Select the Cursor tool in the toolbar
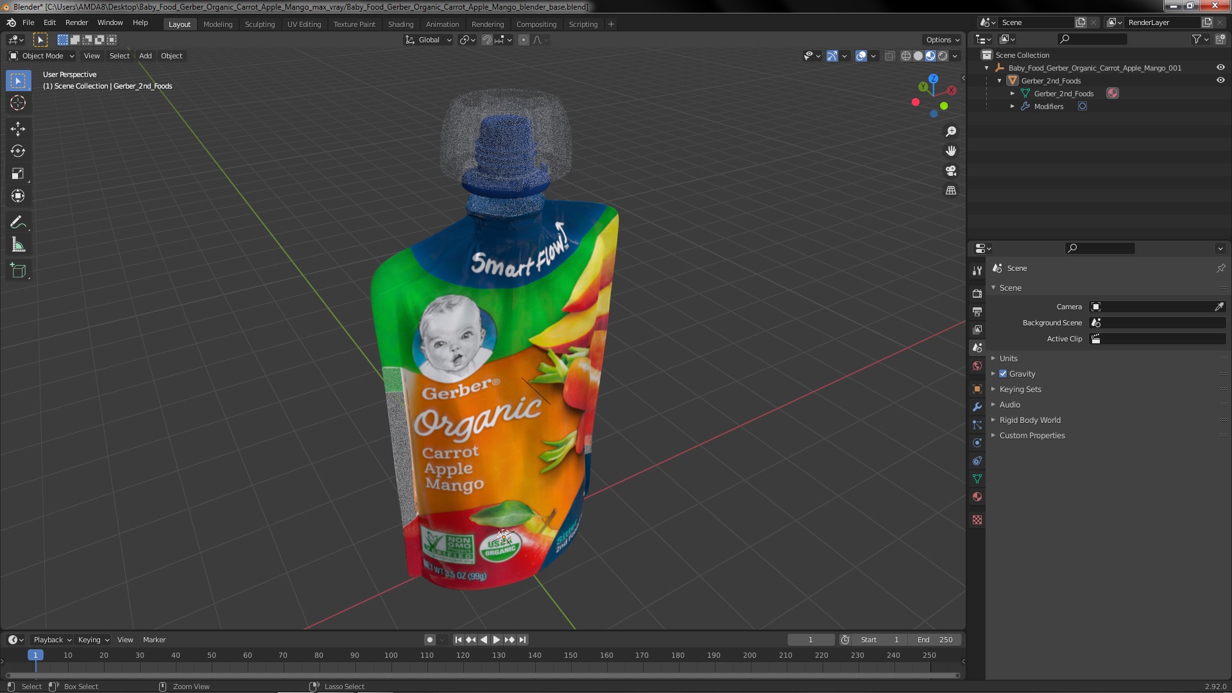1232x693 pixels. point(18,103)
